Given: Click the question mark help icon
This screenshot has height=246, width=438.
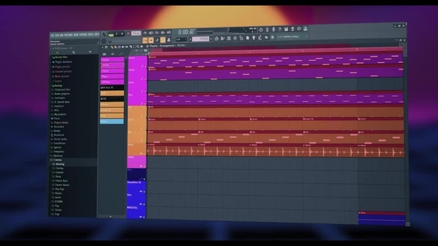Looking at the screenshot, I should [280, 29].
